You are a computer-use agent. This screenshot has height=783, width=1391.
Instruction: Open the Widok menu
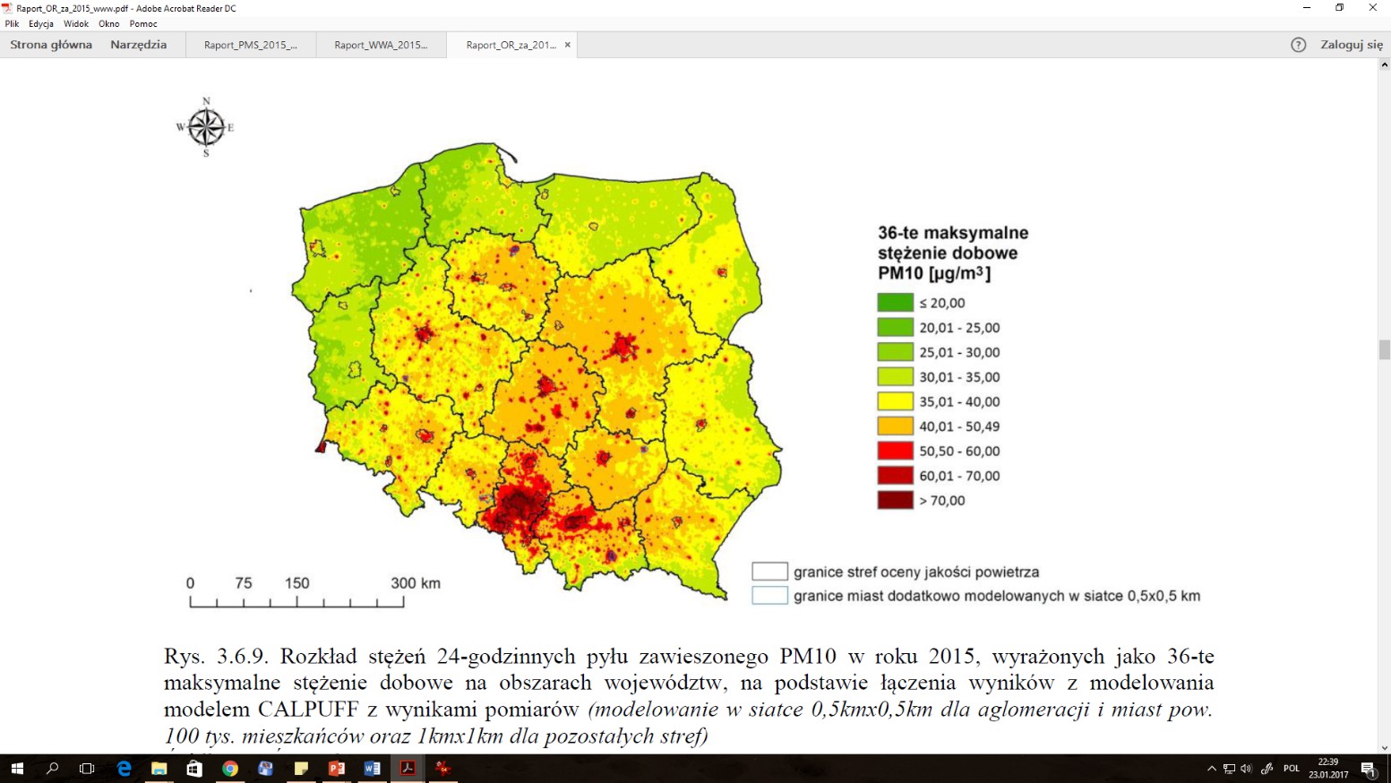76,24
